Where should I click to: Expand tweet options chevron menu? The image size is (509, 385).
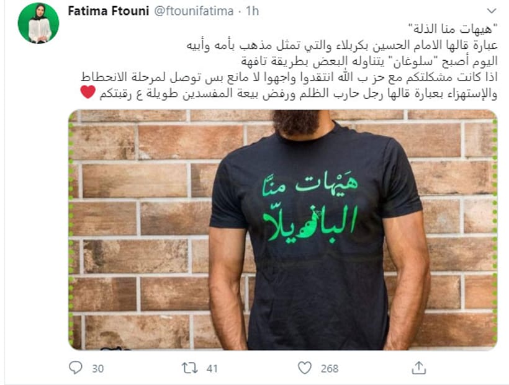(x=492, y=11)
